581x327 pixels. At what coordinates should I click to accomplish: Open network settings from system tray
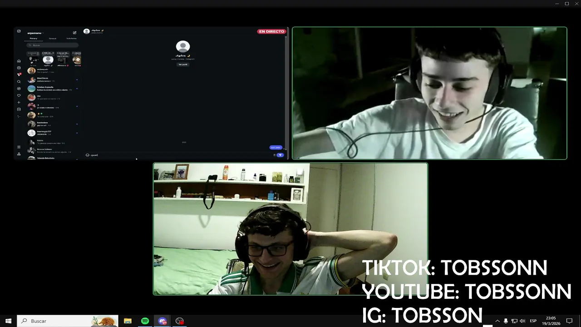coord(514,321)
